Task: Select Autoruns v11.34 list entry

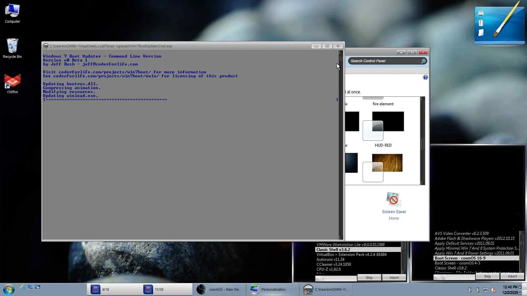Action: 330,259
